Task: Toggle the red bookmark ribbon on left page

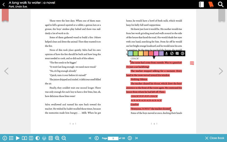Action: point(5,15)
